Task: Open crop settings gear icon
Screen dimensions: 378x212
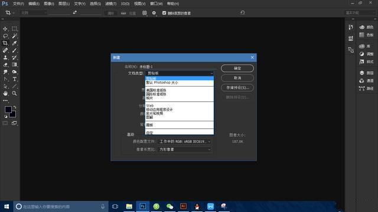Action: click(154, 13)
